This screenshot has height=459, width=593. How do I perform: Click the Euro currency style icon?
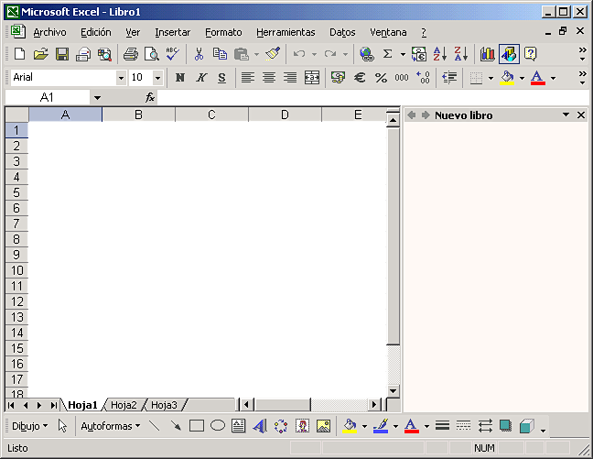pyautogui.click(x=360, y=78)
